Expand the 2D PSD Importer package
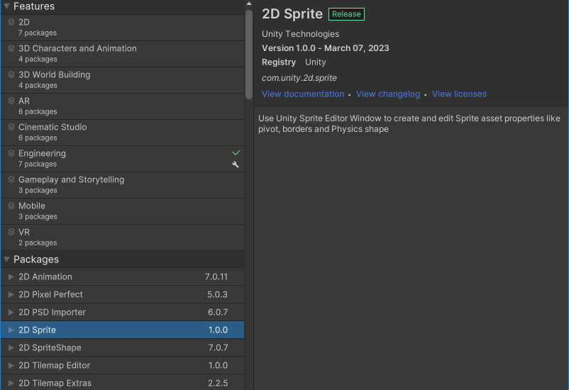Viewport: 569px width, 390px height. tap(11, 313)
